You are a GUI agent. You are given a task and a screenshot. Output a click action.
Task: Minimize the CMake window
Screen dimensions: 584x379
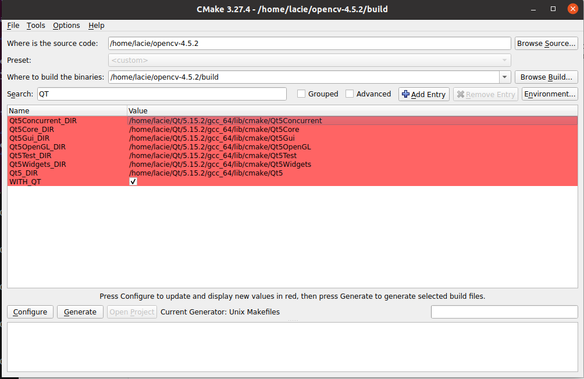(x=533, y=9)
